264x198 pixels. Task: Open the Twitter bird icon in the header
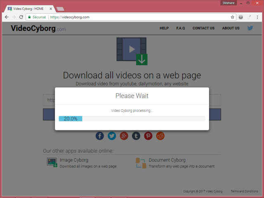(x=250, y=28)
